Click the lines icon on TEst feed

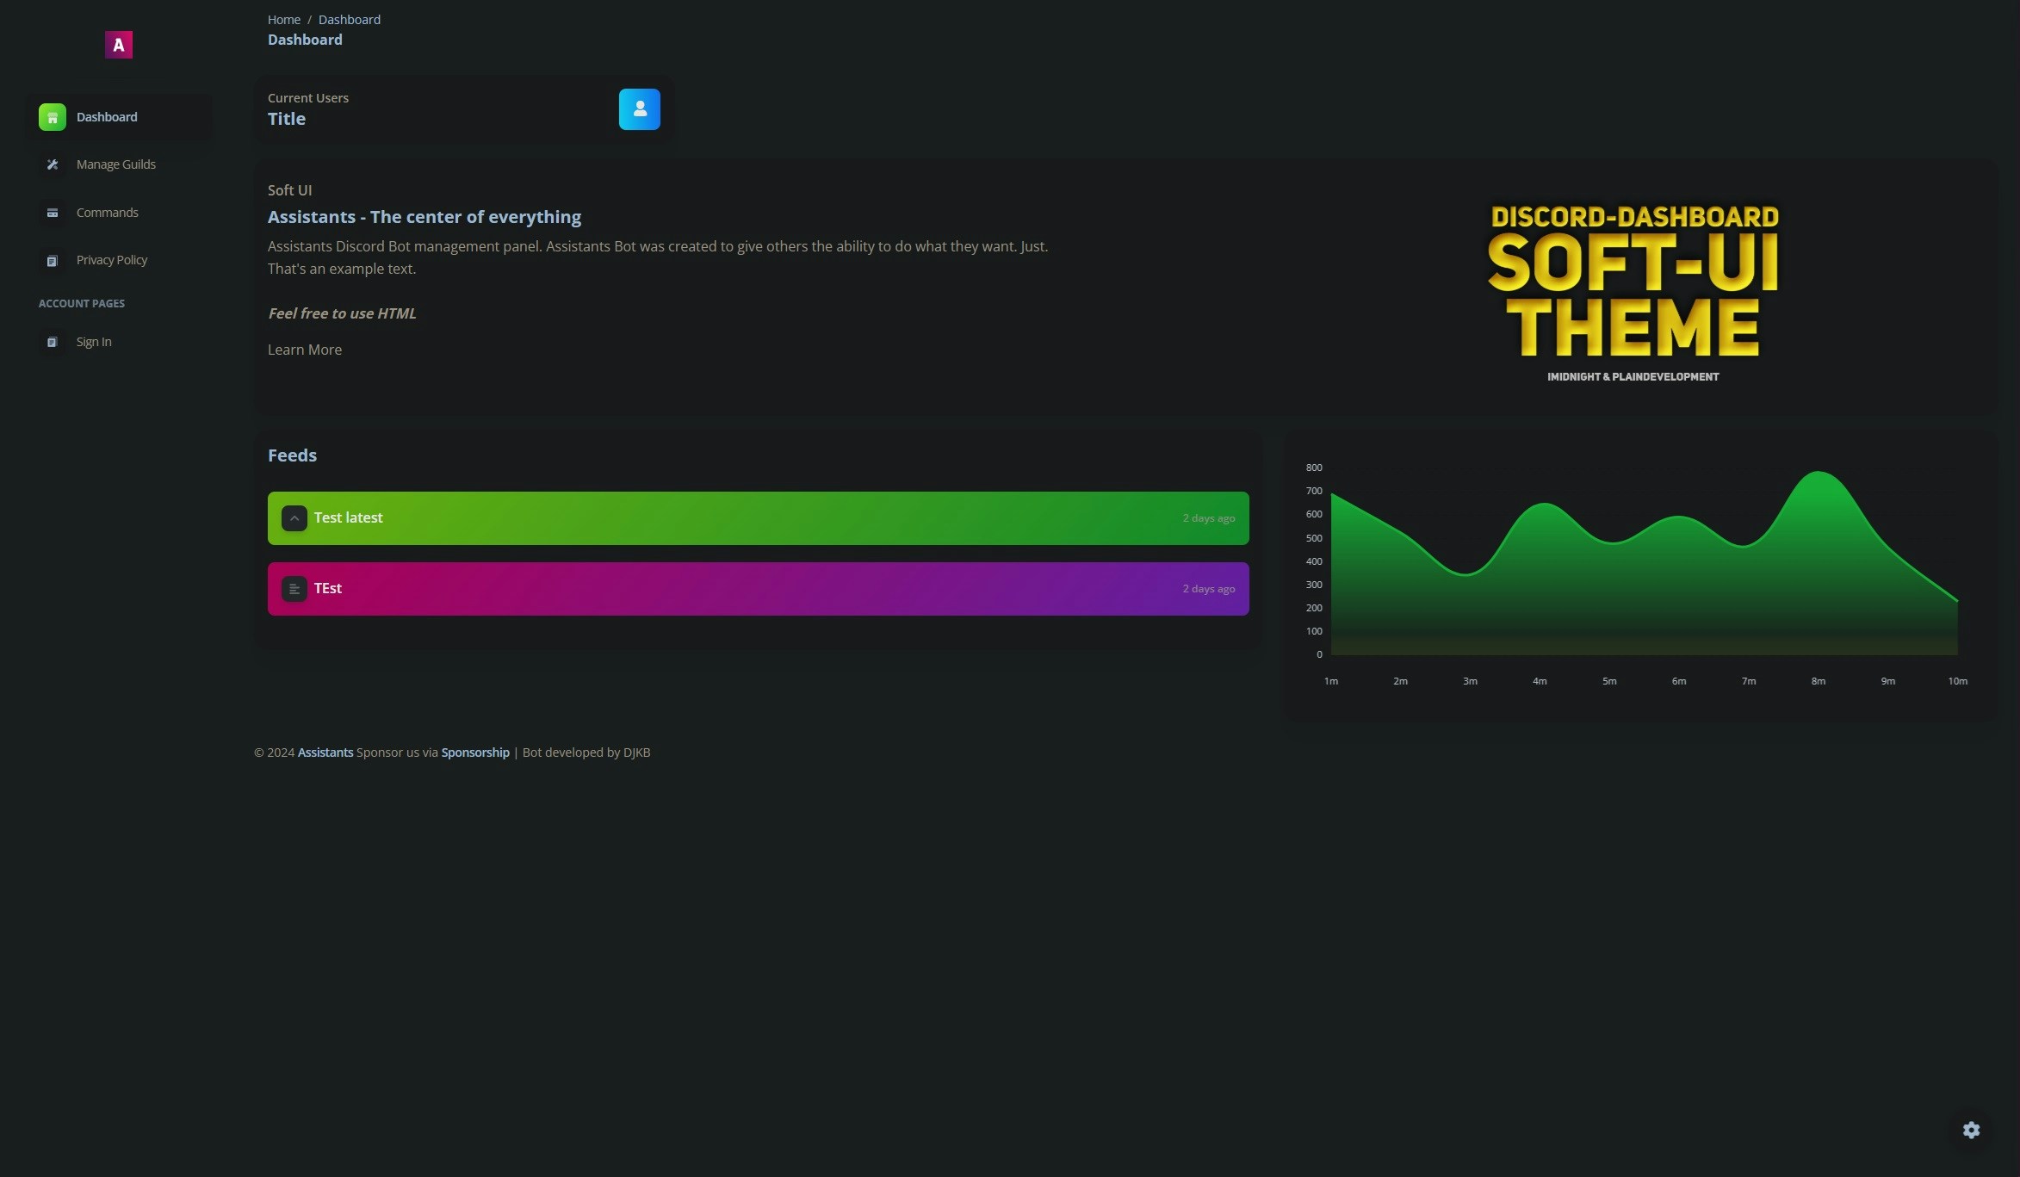[294, 589]
